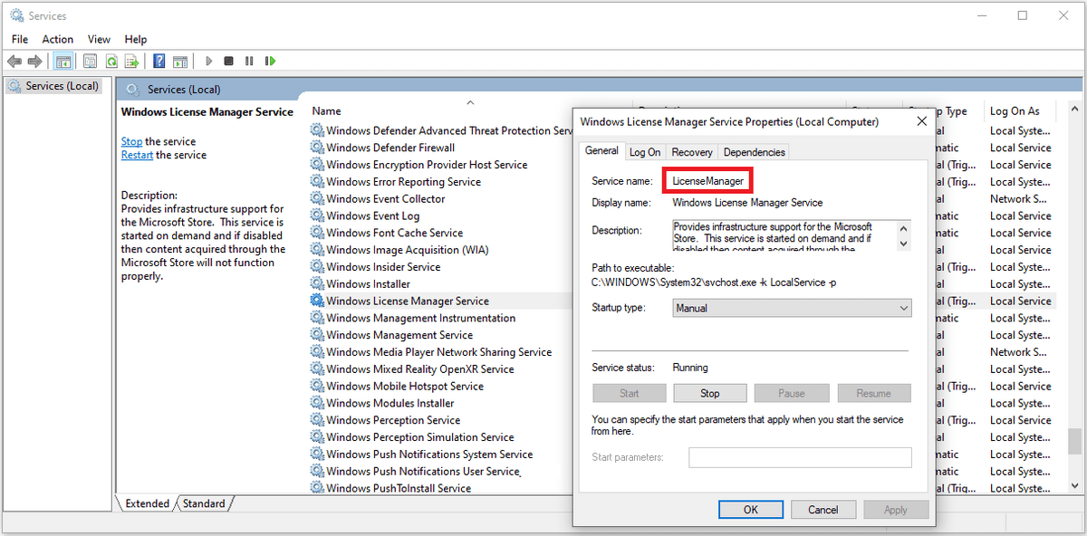
Task: Open the Action menu
Action: coord(57,39)
